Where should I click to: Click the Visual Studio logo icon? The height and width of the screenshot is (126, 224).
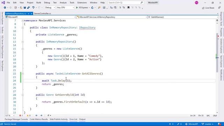3,2
